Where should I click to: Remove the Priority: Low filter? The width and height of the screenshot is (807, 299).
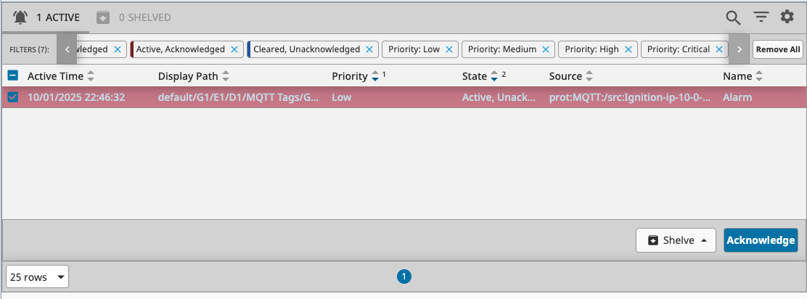pyautogui.click(x=449, y=49)
